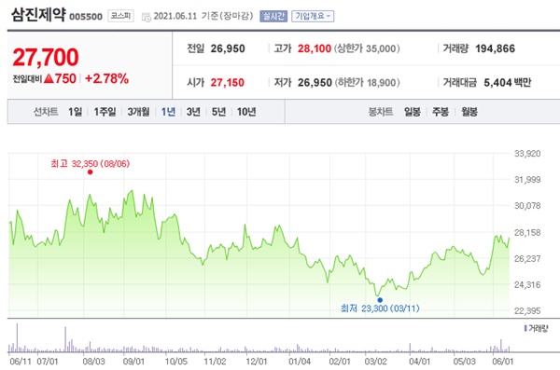The width and height of the screenshot is (560, 370).
Task: Click the blue 최저 low point marker
Action: click(x=380, y=300)
